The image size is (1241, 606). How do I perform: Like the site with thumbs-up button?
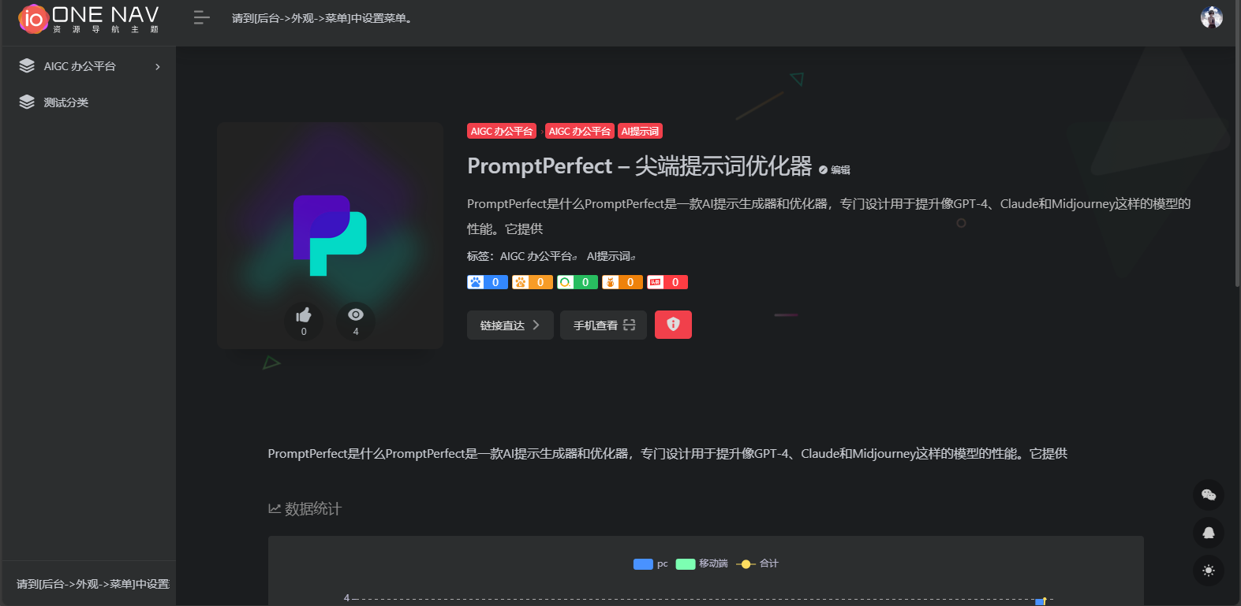tap(304, 322)
